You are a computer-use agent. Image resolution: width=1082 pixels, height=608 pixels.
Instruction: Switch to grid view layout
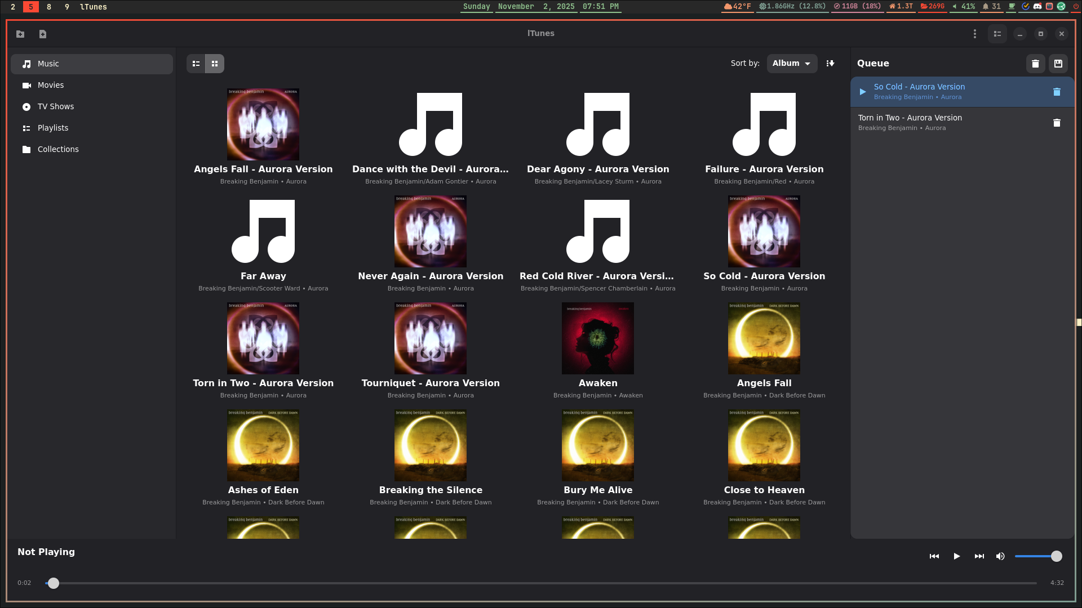(215, 64)
